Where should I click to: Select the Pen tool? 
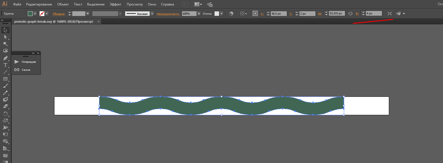[x=5, y=58]
